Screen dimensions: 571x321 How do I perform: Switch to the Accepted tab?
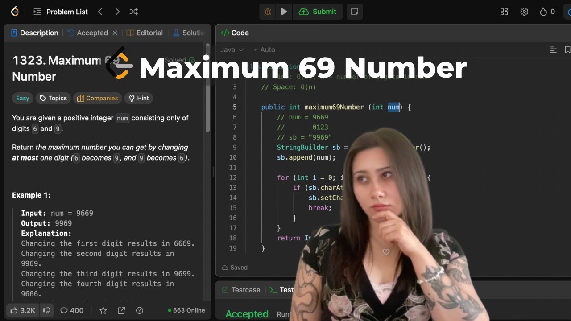87,33
